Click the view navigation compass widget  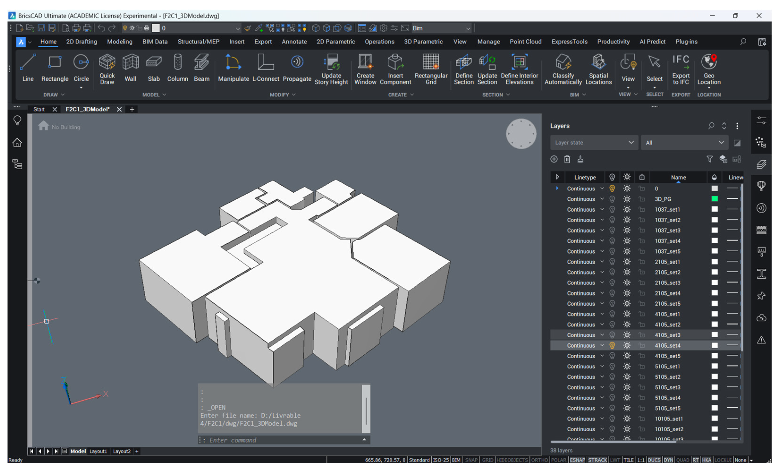click(x=521, y=134)
